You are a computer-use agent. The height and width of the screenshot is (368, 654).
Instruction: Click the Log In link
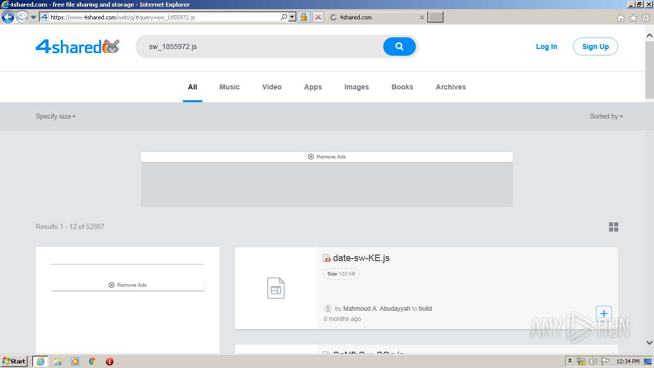coord(547,47)
